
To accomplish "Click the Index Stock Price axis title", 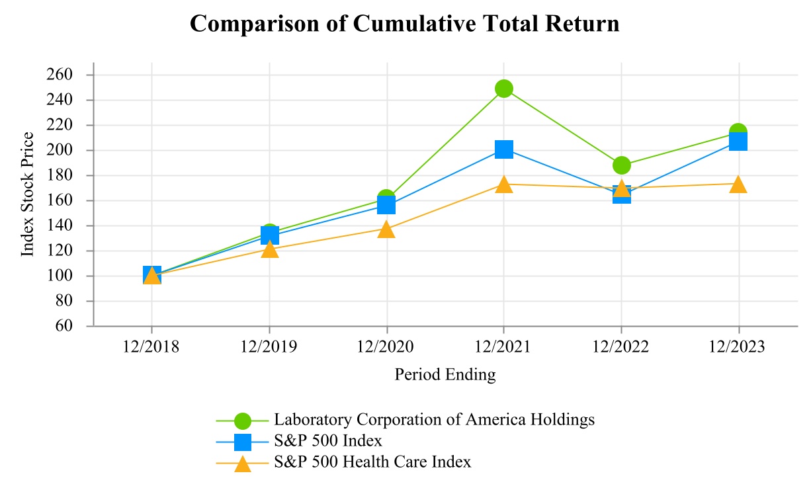I will (28, 194).
